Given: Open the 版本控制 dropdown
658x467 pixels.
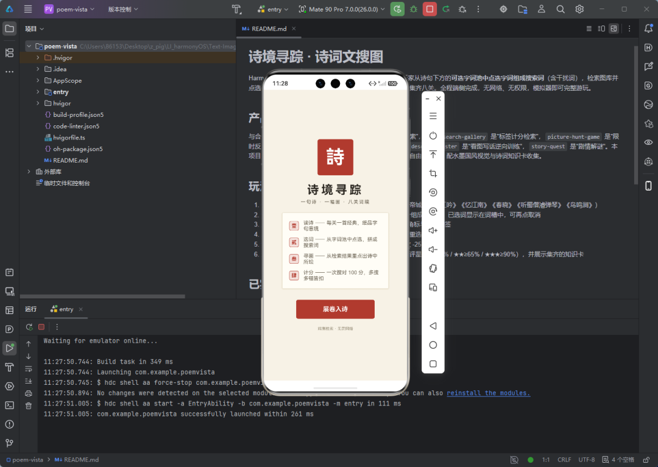Looking at the screenshot, I should pos(123,9).
